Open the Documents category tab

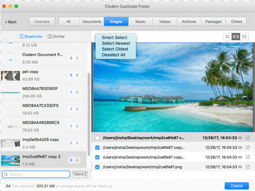click(x=92, y=22)
